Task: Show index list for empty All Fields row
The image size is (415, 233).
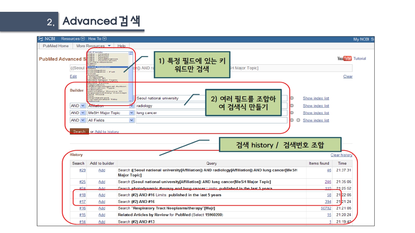Action: click(x=316, y=120)
